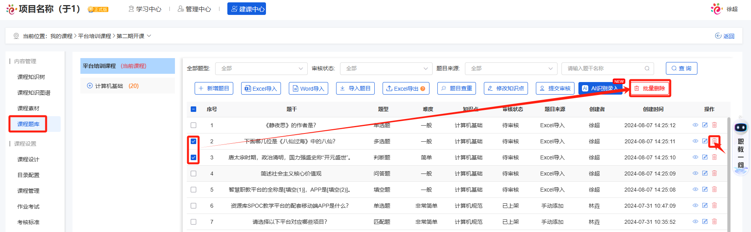Viewport: 751px width, 232px height.
Task: Check the box for question 4
Action: (193, 174)
